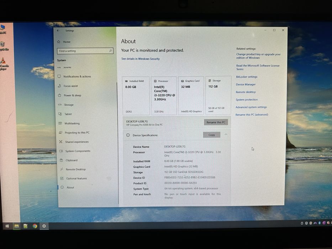The height and width of the screenshot is (249, 332).
Task: Collapse the Device Specifications section chevron
Action: pos(226,135)
